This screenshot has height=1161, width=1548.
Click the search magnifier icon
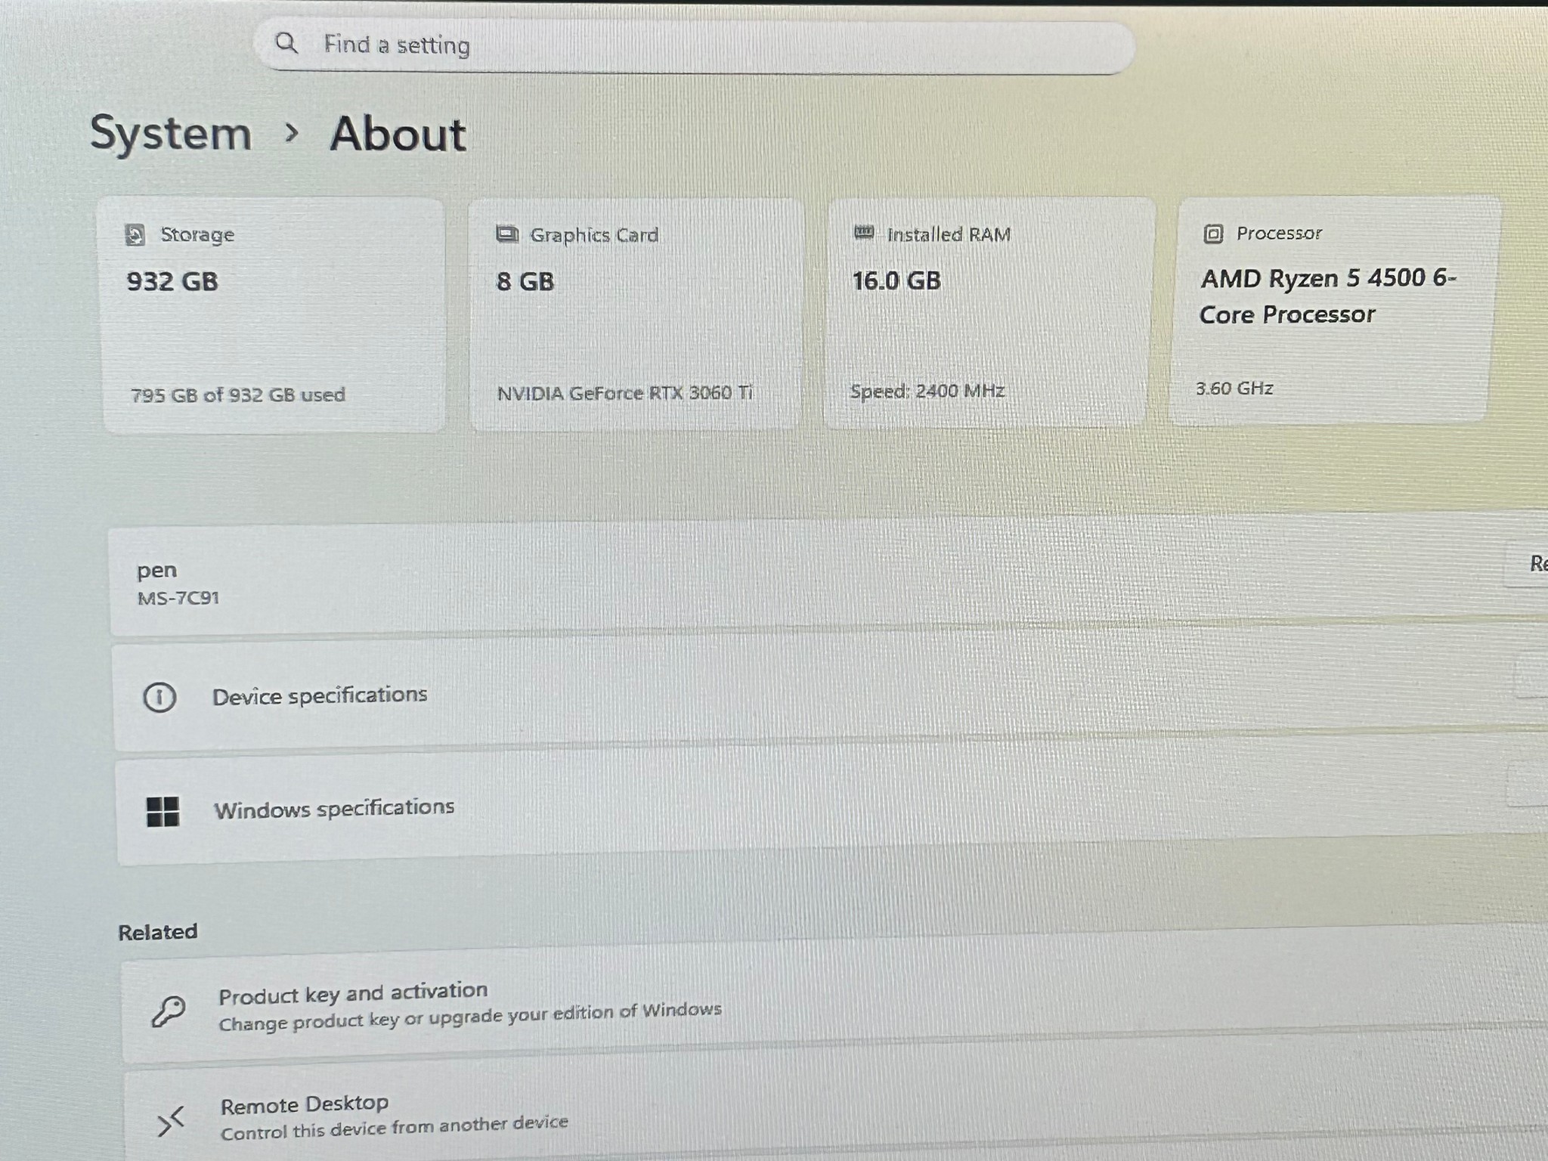[286, 43]
